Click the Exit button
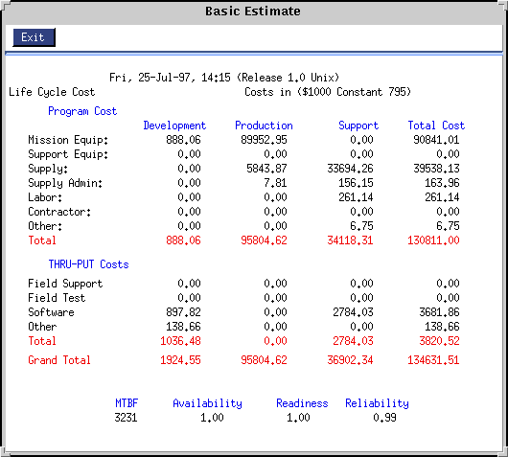This screenshot has width=508, height=457. [34, 37]
